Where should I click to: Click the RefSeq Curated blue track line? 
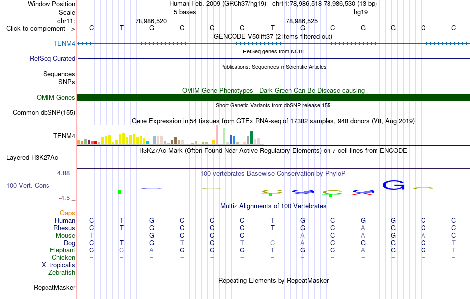click(273, 58)
